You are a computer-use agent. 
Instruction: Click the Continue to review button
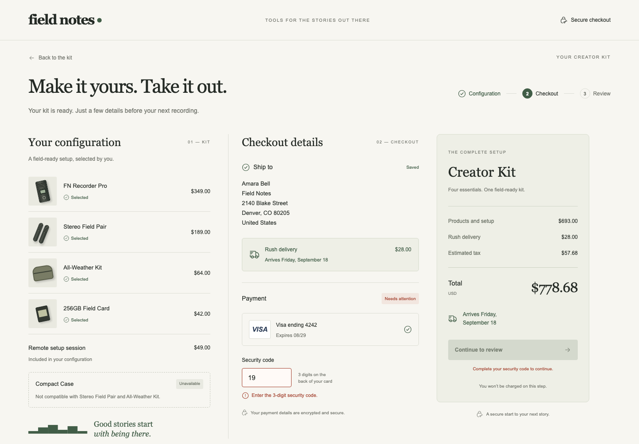513,350
